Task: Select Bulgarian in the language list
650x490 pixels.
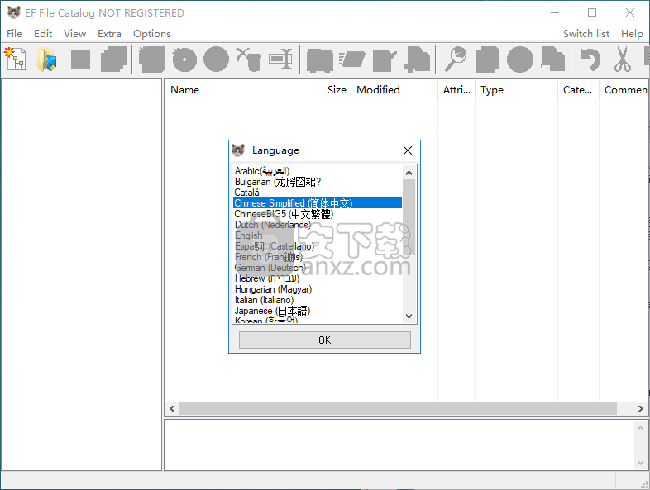Action: [x=317, y=182]
